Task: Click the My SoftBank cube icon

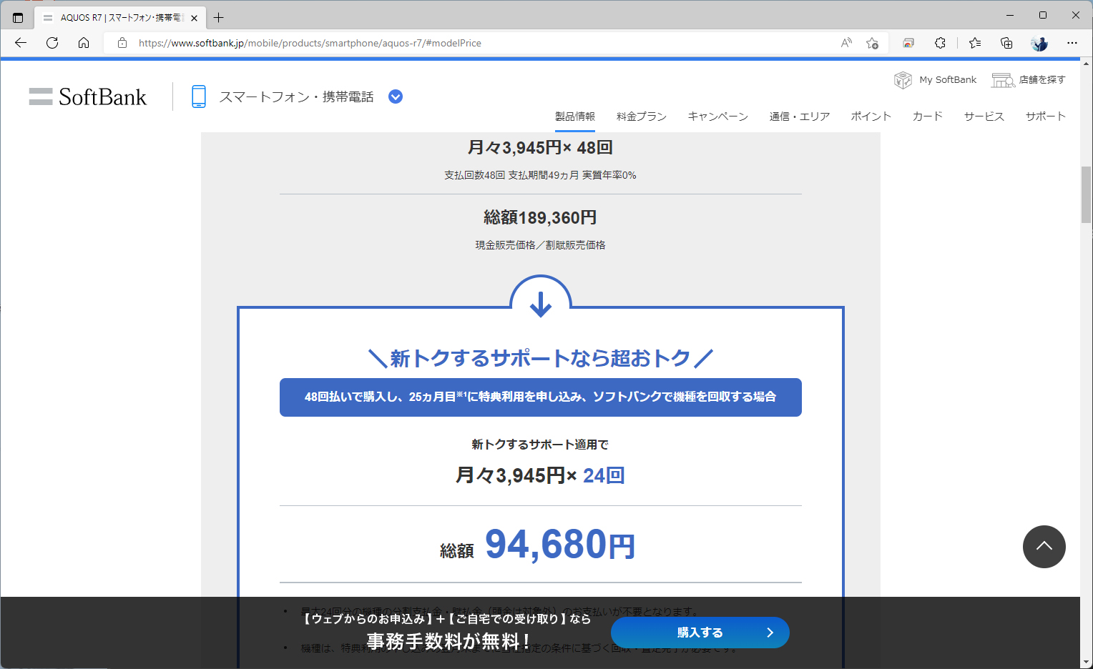Action: point(903,80)
